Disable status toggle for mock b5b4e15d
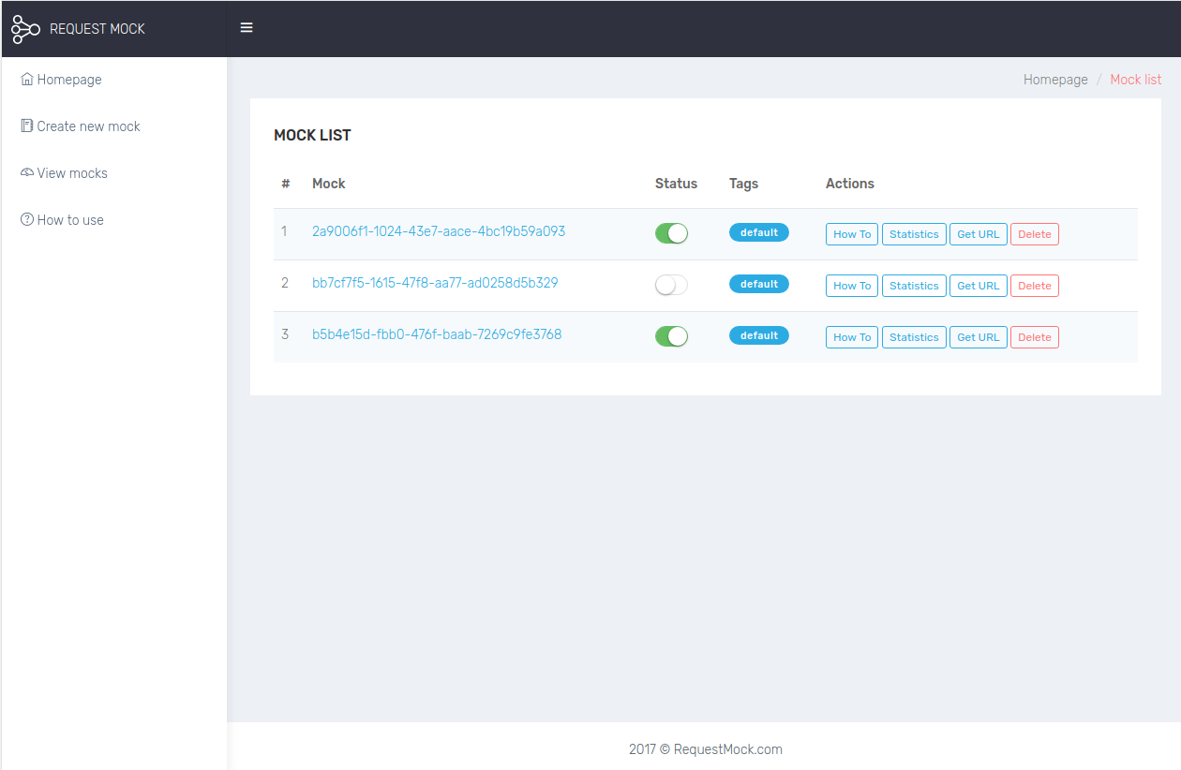 point(671,336)
